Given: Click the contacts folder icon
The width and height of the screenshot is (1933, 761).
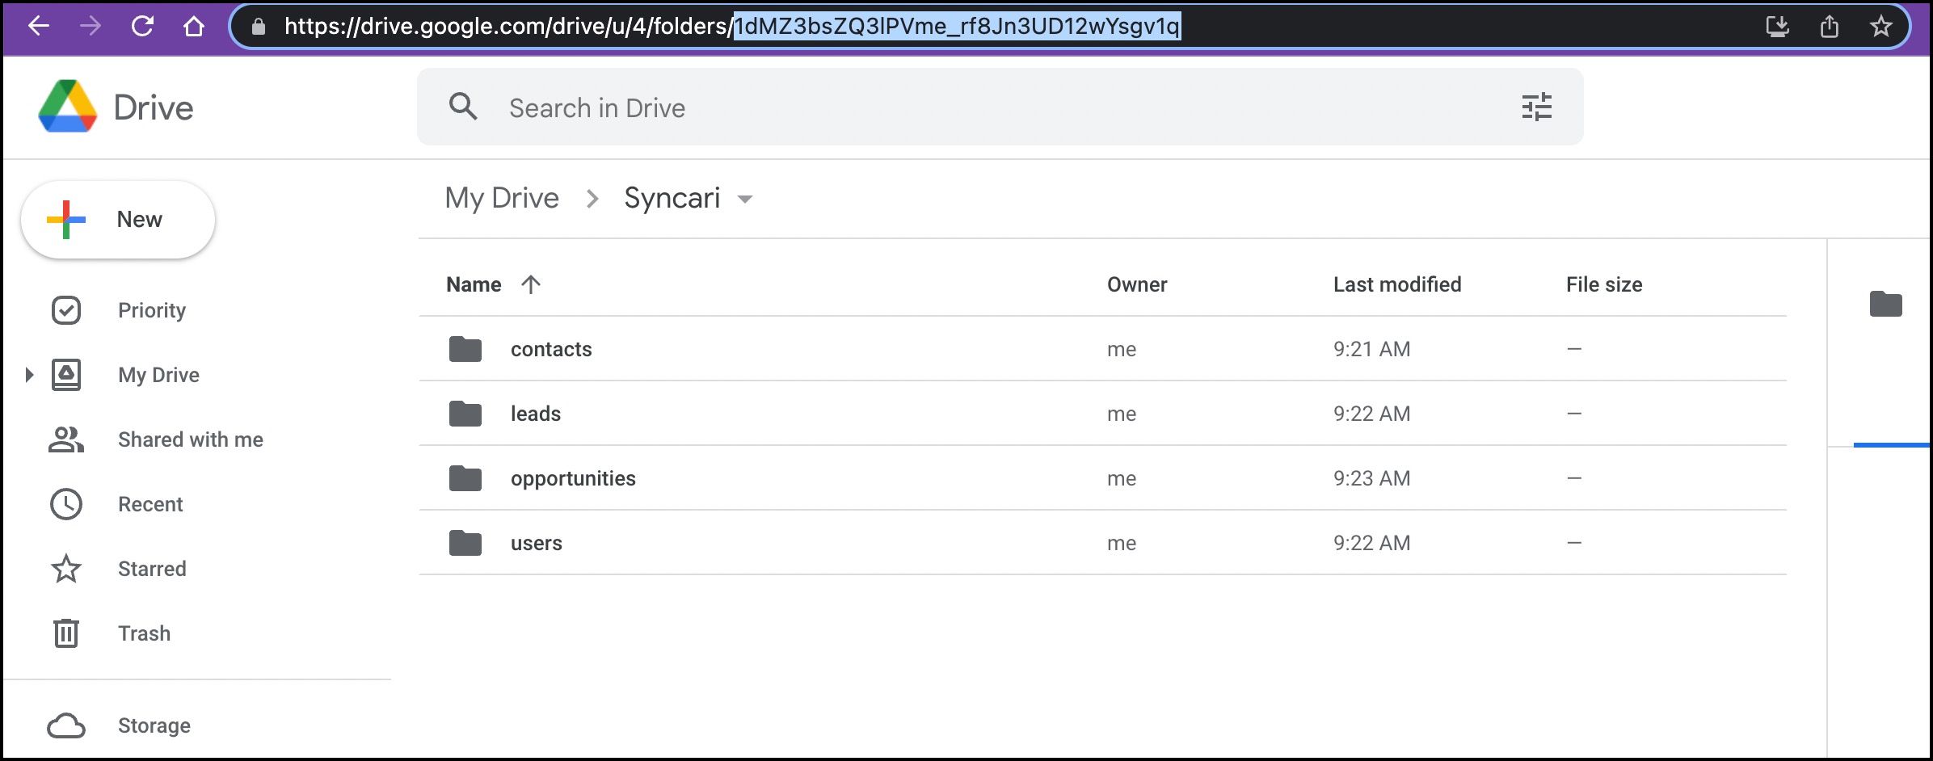Looking at the screenshot, I should pyautogui.click(x=465, y=348).
